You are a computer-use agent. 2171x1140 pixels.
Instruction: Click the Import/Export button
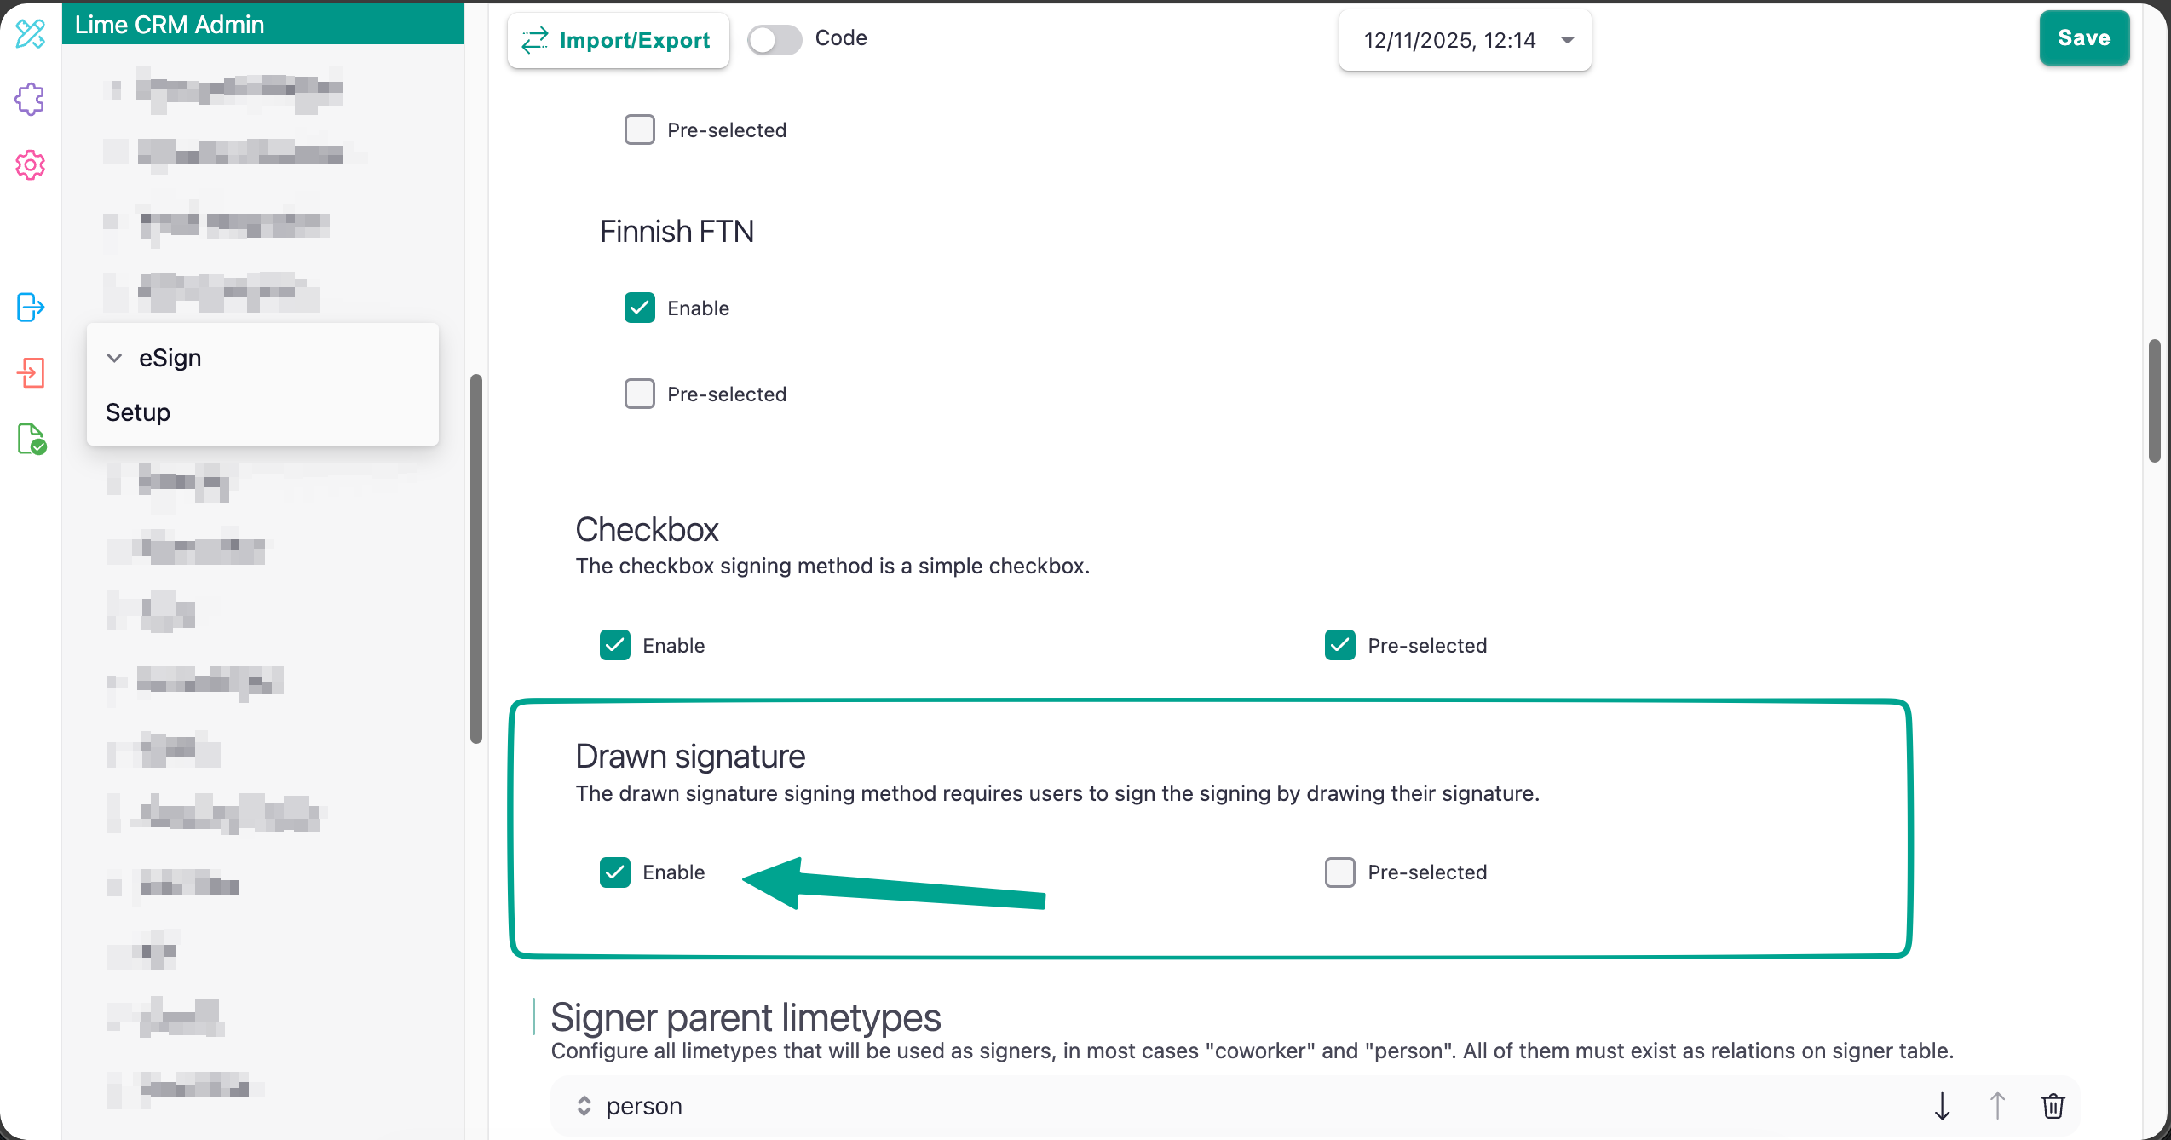(x=618, y=40)
